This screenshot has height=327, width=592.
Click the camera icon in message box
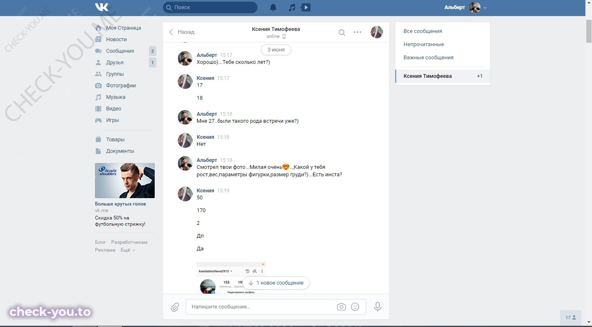(341, 307)
